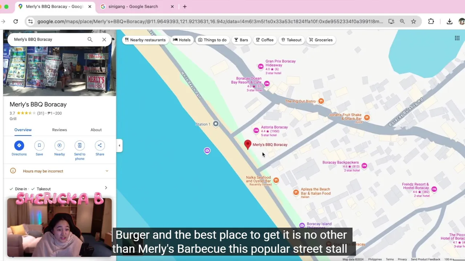The width and height of the screenshot is (465, 261).
Task: Click Gran Prix Boracay Hideaway pin
Action: pos(260,66)
